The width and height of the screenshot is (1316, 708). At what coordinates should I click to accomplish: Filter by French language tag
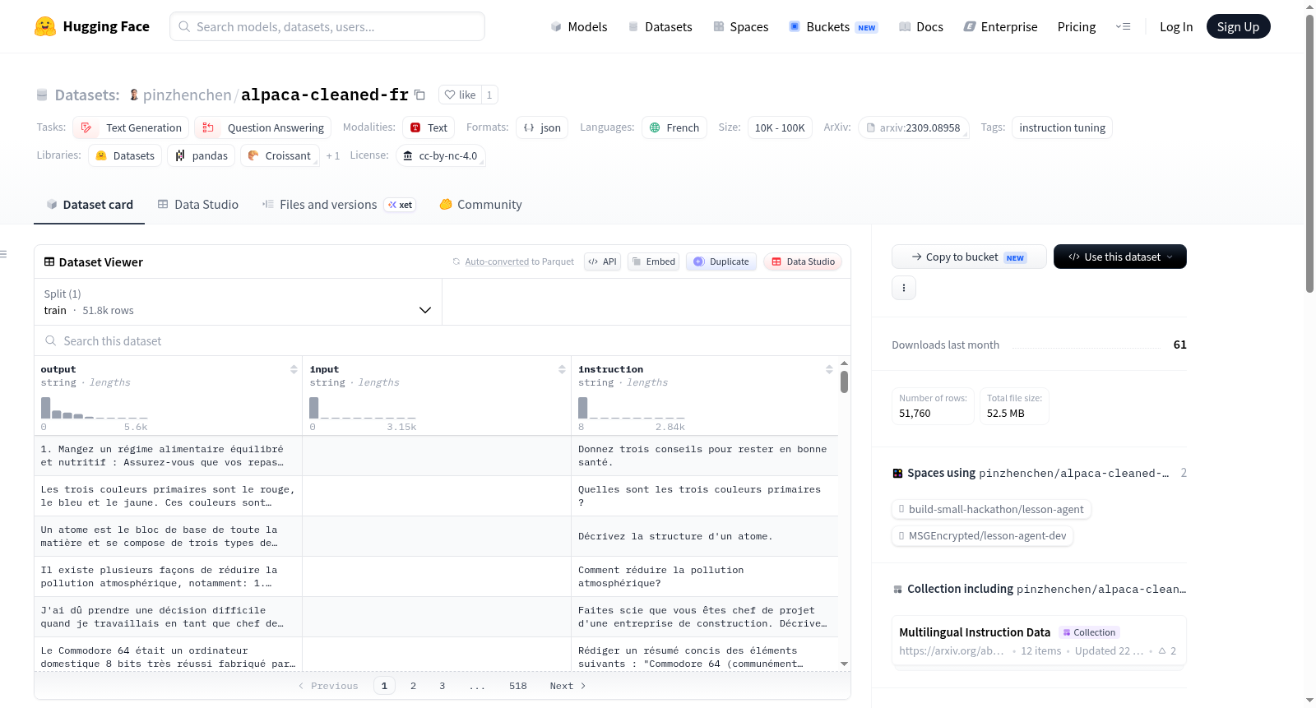pyautogui.click(x=674, y=127)
